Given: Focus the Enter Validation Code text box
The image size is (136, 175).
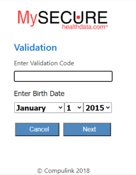Looking at the screenshot, I should click(x=63, y=76).
